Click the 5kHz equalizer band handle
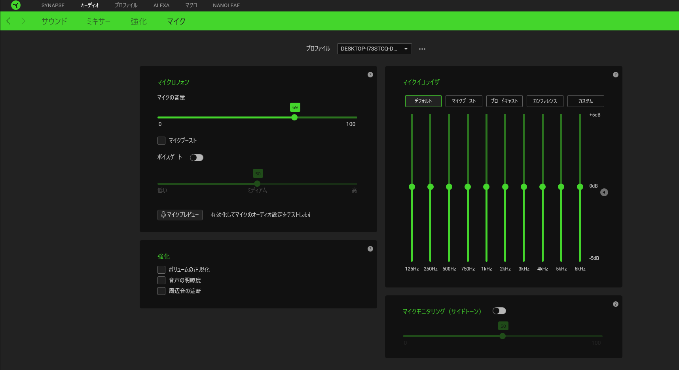This screenshot has width=679, height=370. tap(561, 187)
